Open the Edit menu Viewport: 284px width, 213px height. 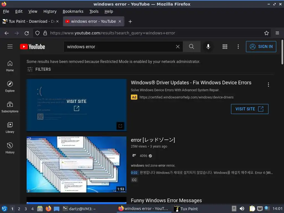(19, 11)
